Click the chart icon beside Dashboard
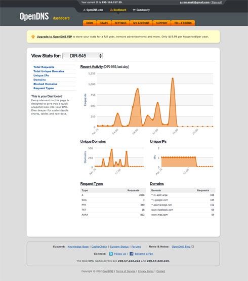 coord(111,10)
